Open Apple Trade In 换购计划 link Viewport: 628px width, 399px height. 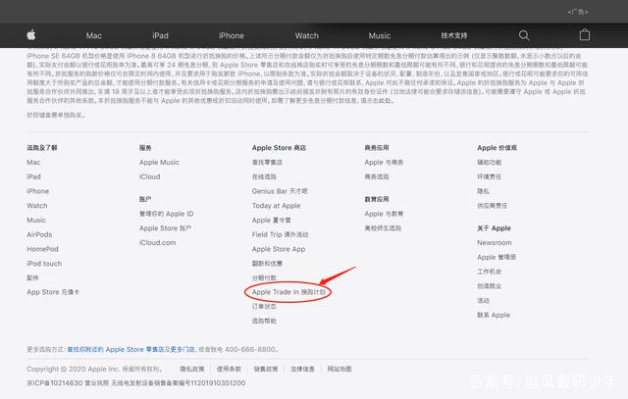click(x=288, y=292)
